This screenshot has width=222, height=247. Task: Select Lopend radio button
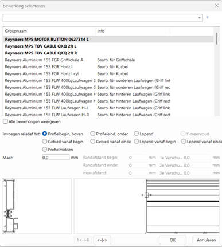pos(136,134)
